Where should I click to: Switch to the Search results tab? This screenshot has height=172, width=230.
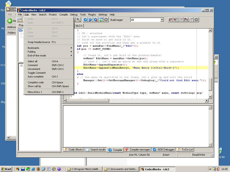[96, 149]
